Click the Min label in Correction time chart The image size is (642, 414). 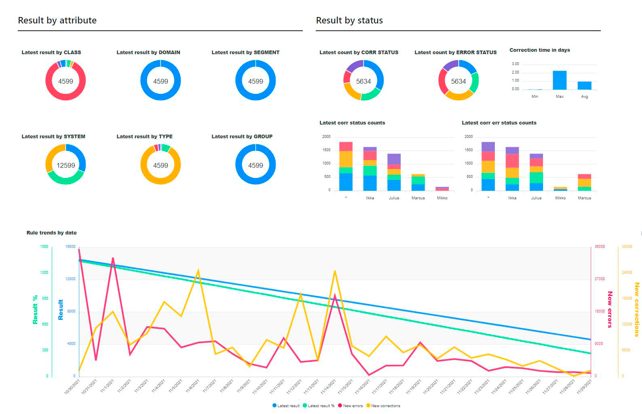[535, 97]
